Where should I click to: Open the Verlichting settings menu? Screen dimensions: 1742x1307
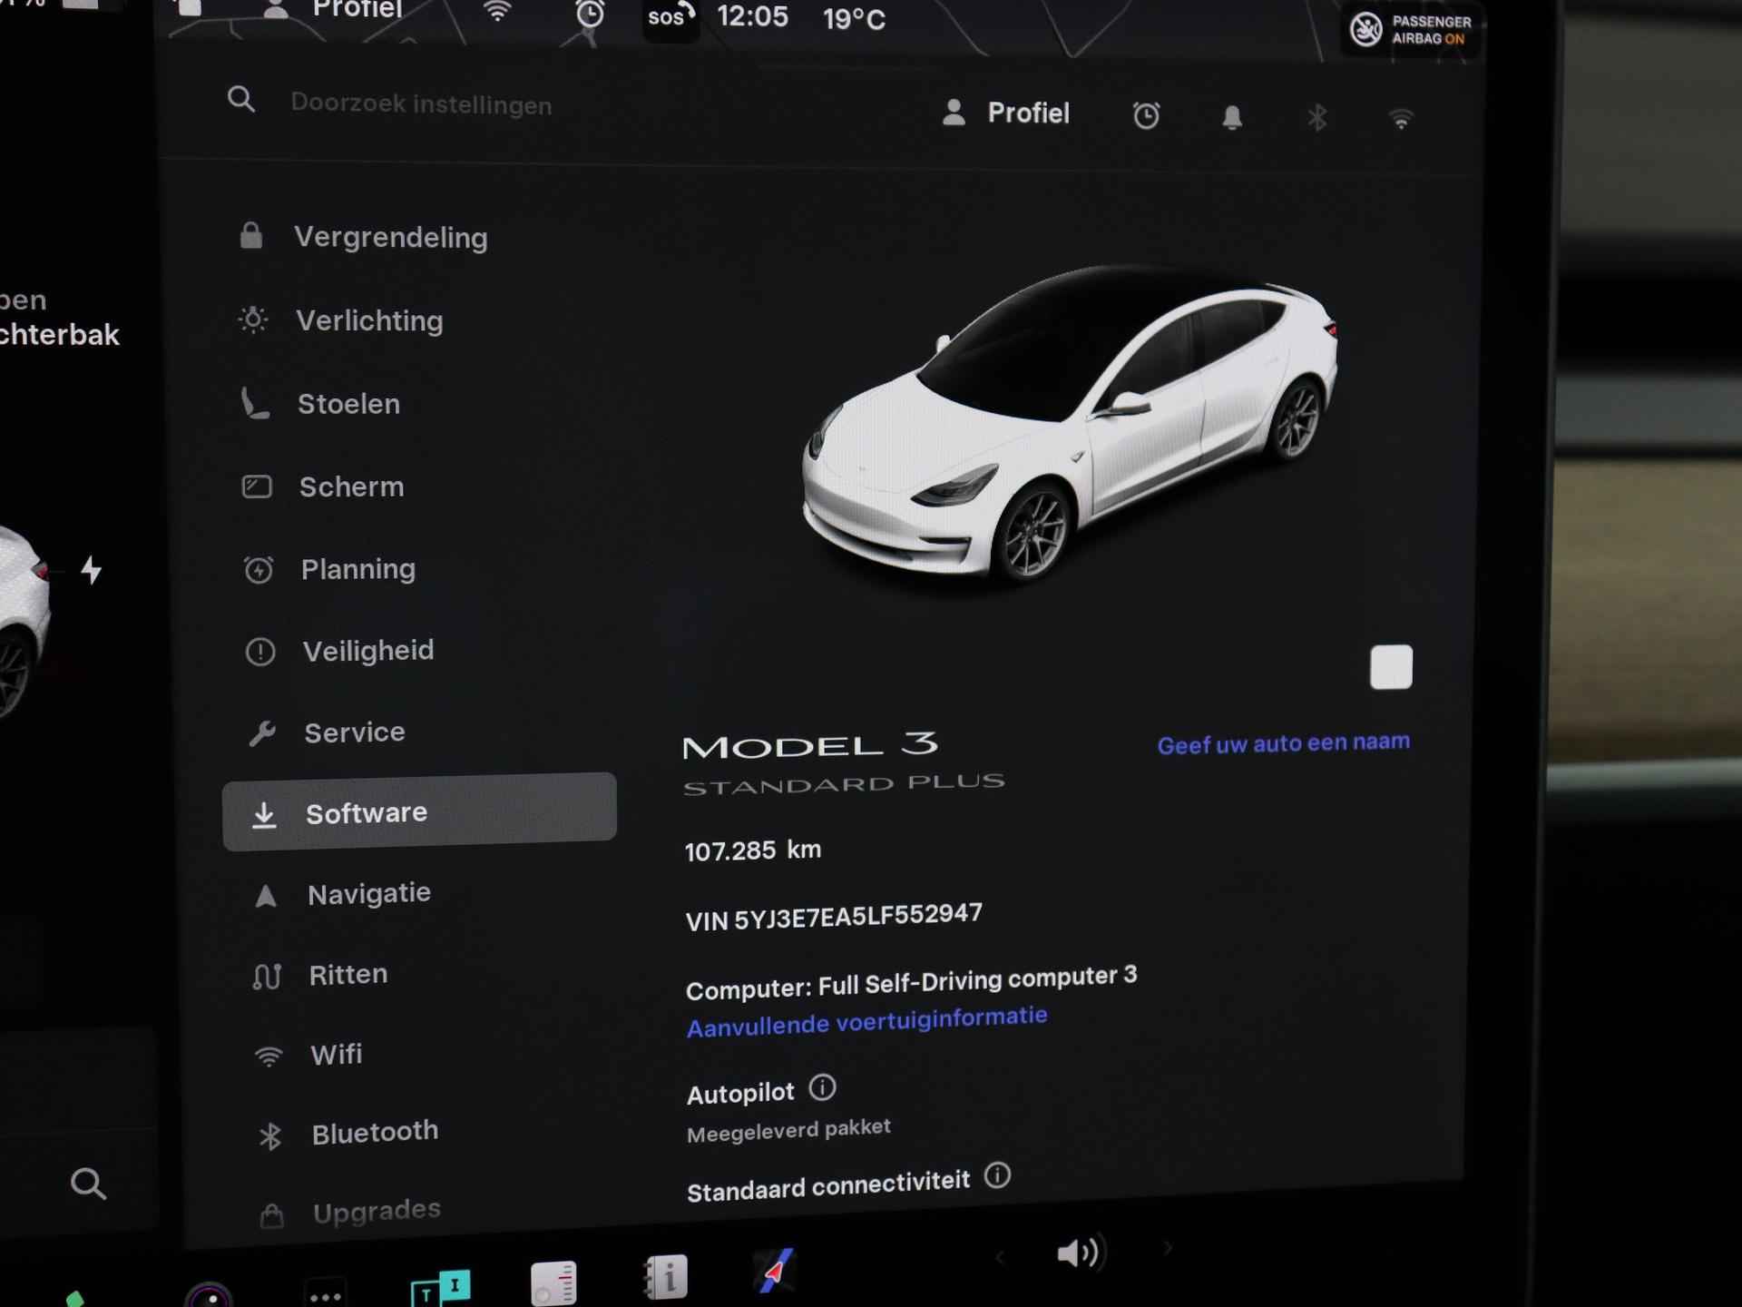[x=369, y=320]
